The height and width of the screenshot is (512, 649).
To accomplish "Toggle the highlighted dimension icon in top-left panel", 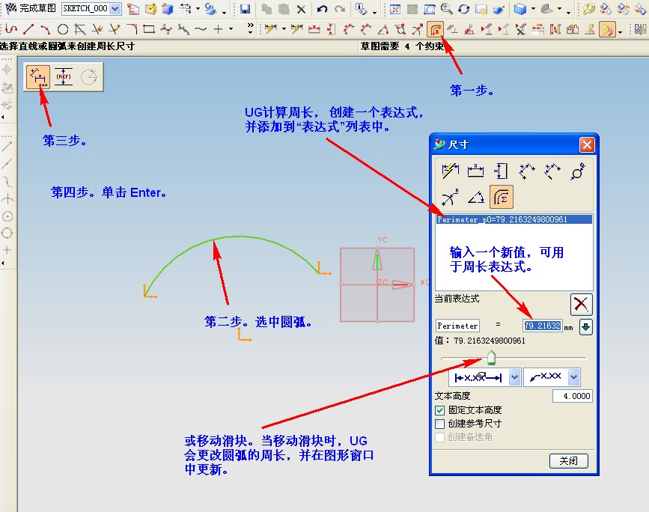I will tap(40, 75).
